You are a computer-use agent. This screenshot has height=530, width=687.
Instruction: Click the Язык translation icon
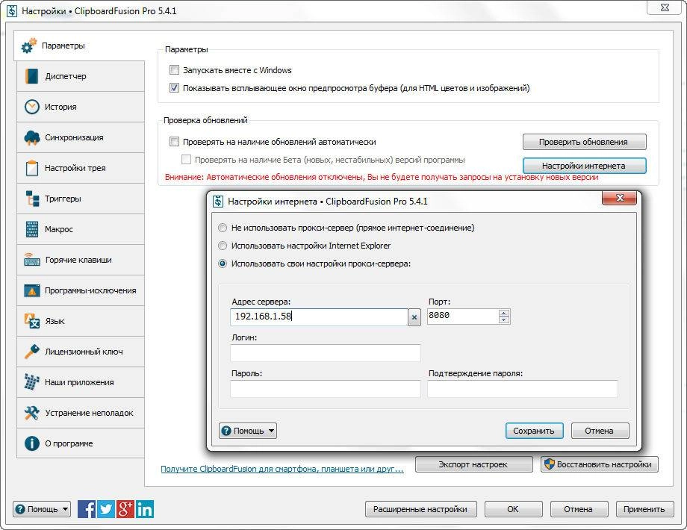[32, 321]
